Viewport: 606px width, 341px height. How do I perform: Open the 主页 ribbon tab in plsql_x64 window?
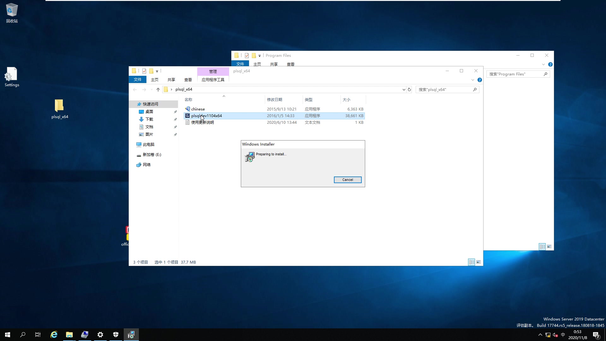pos(155,80)
